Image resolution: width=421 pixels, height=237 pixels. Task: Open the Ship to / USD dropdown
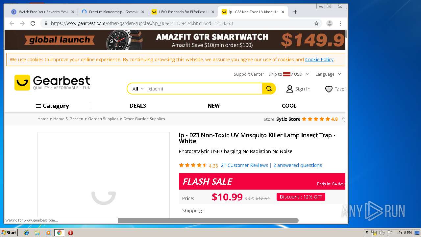[288, 74]
